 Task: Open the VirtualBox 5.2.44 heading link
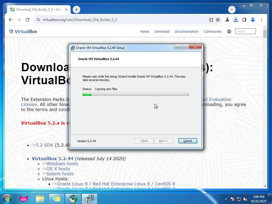click(52, 159)
